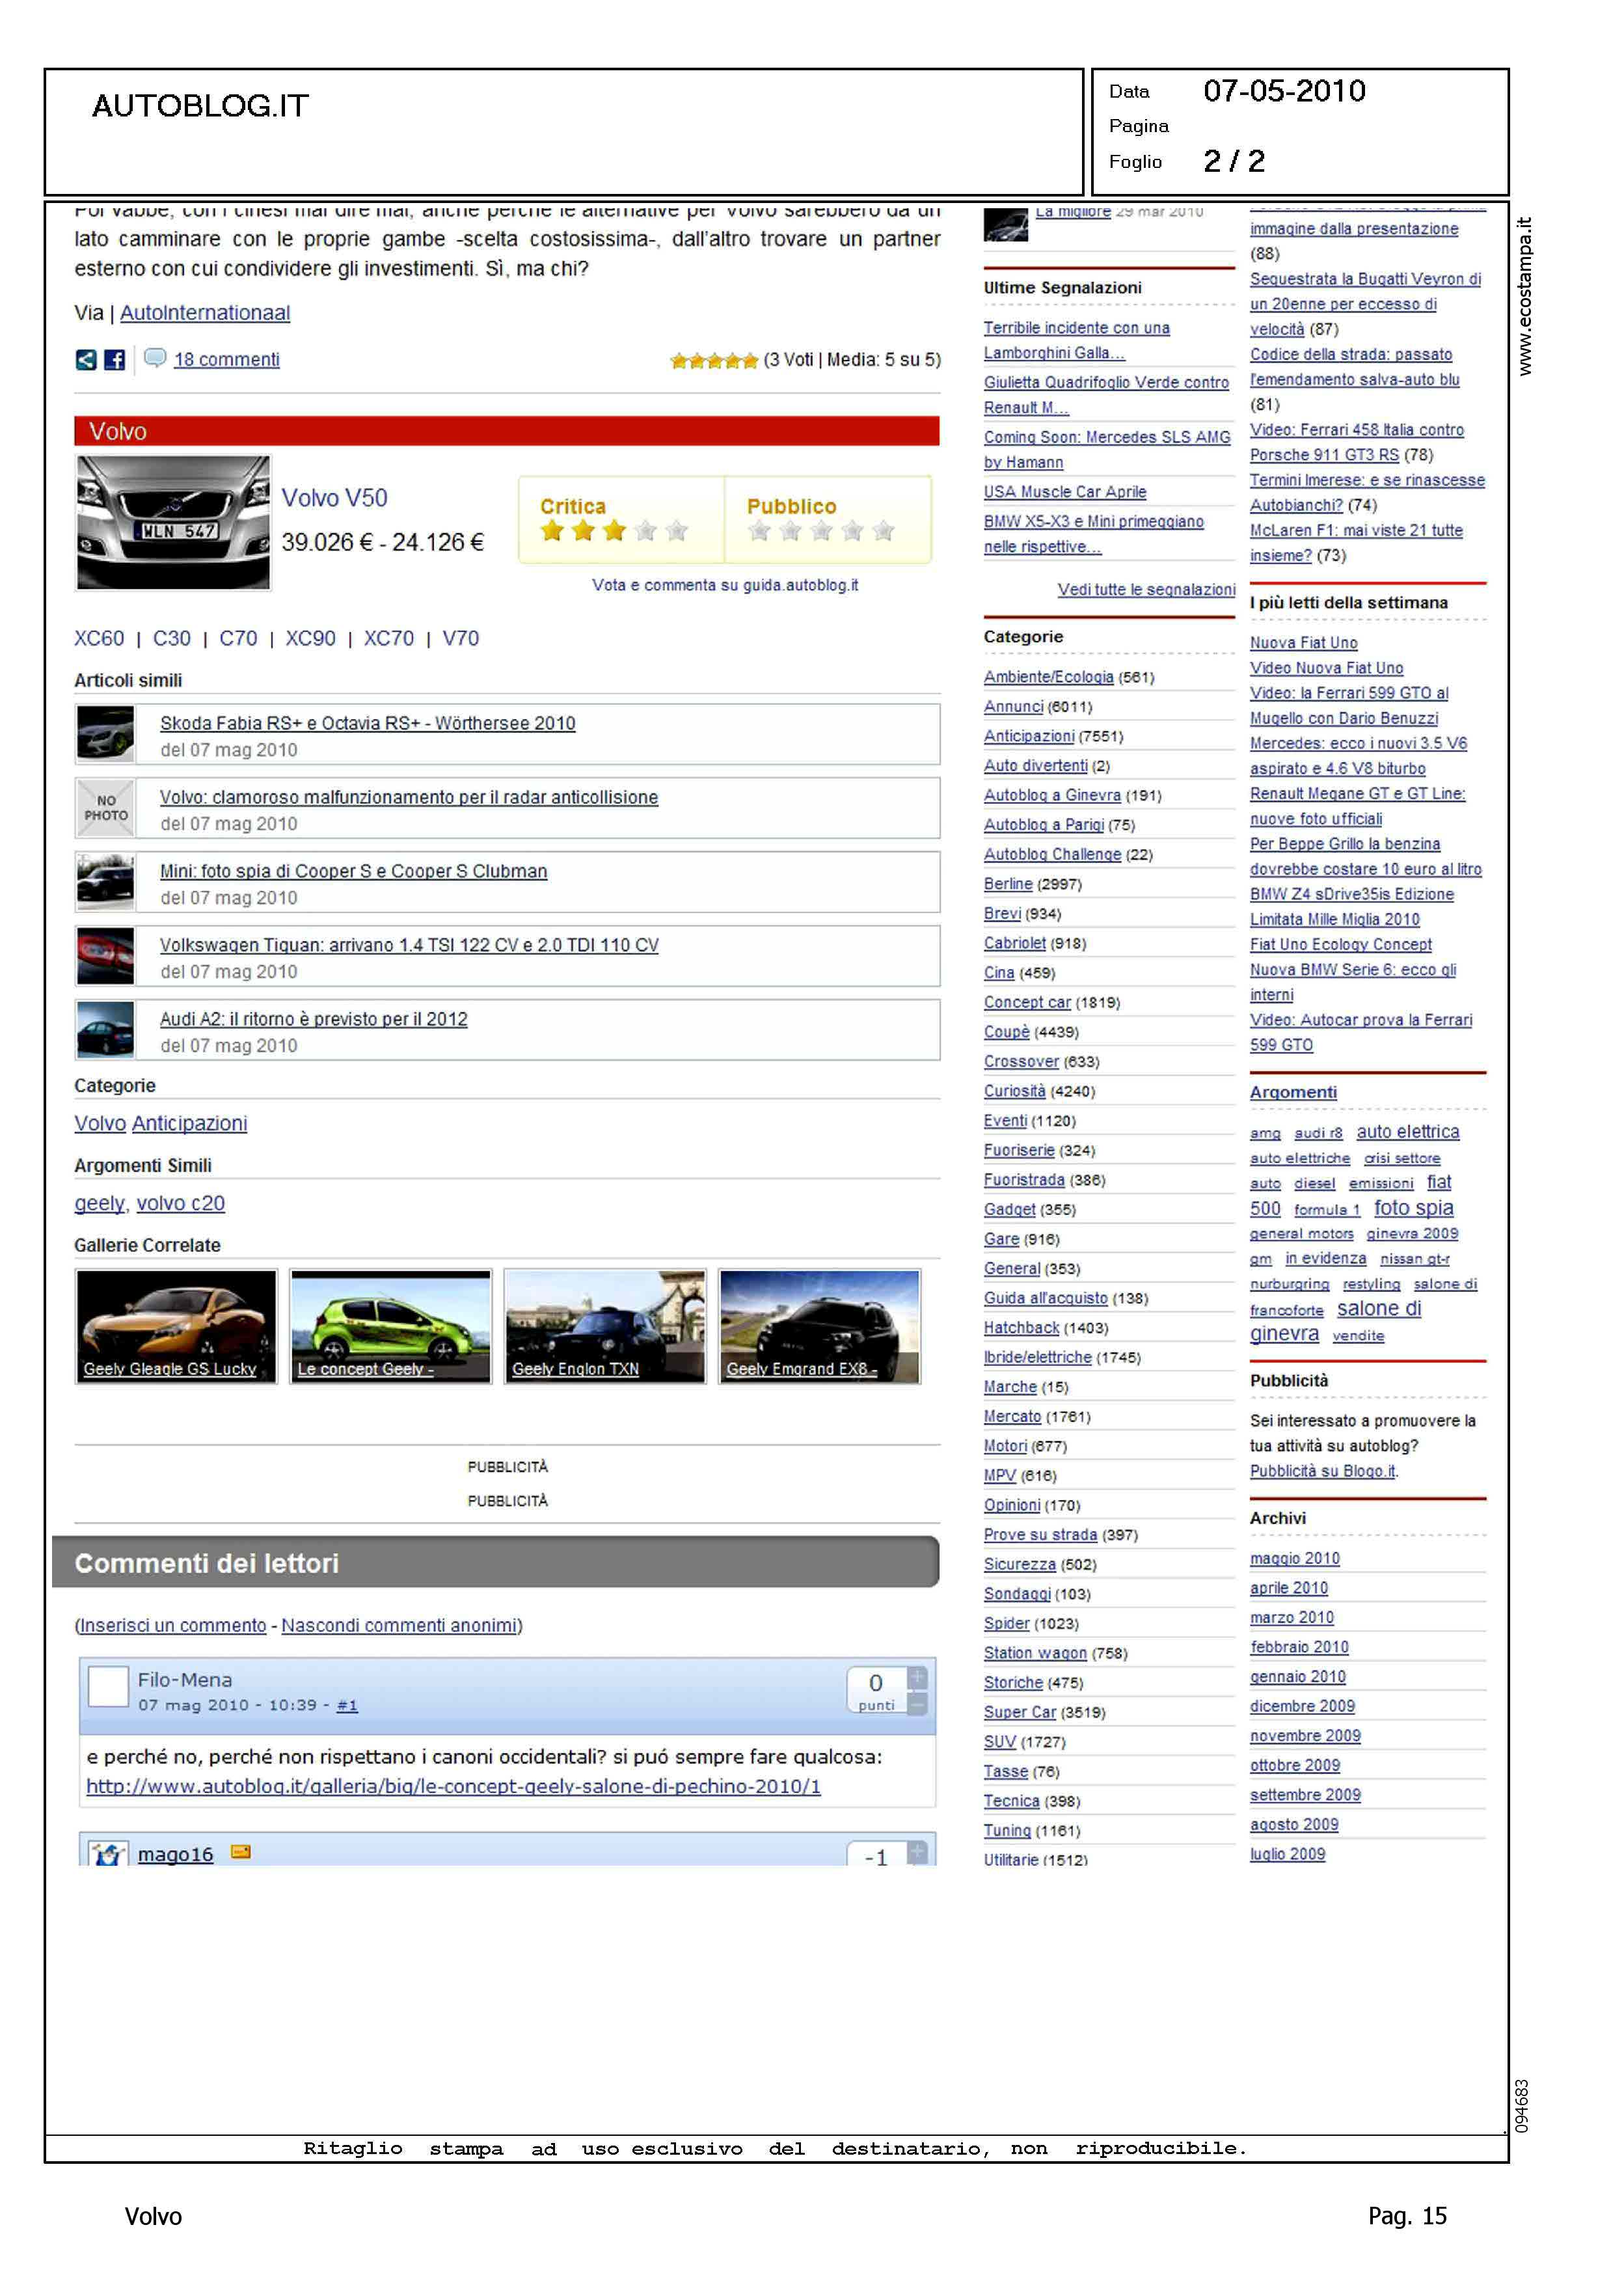Screen dimensions: 1624x2279
Task: Click the blue share icon
Action: point(86,360)
